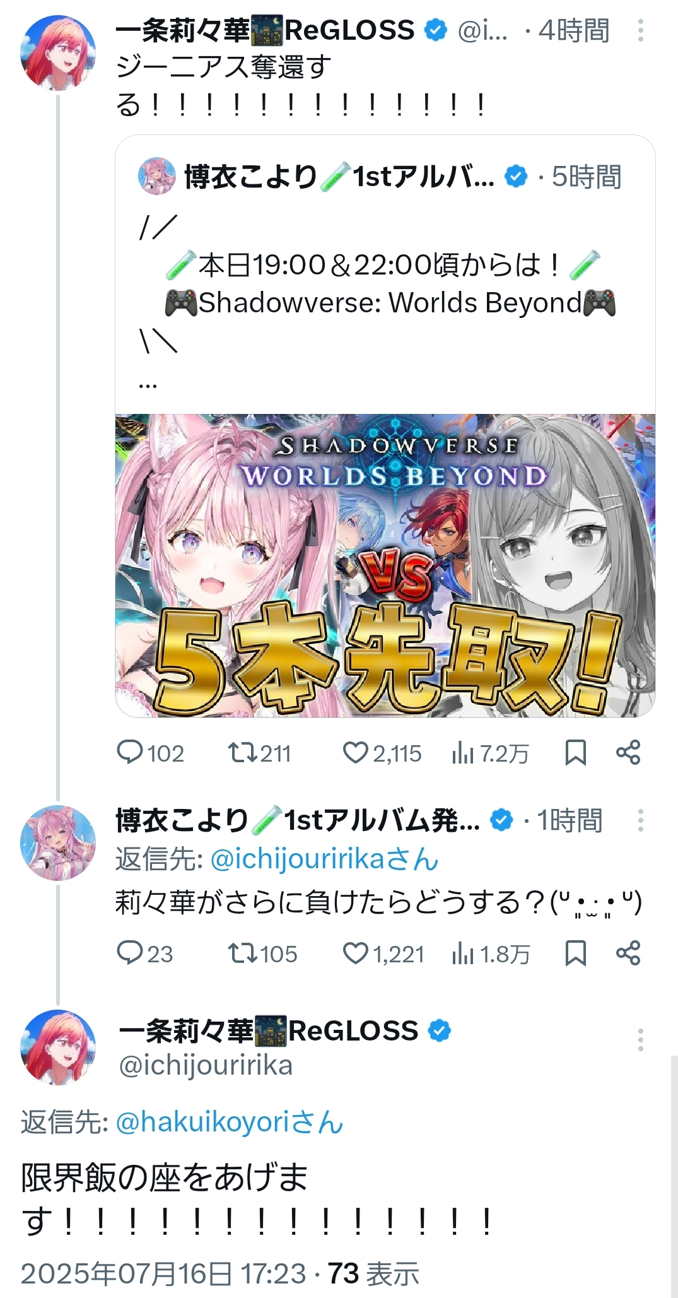The width and height of the screenshot is (678, 1298).
Task: View analytics showing 7.2万 impressions
Action: click(x=490, y=753)
